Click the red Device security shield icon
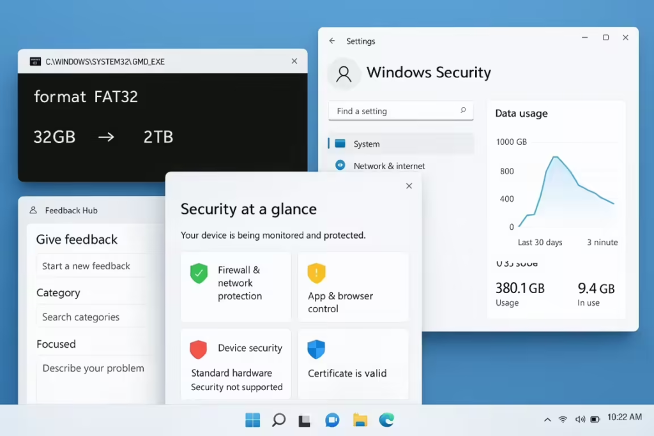654x436 pixels. 198,349
